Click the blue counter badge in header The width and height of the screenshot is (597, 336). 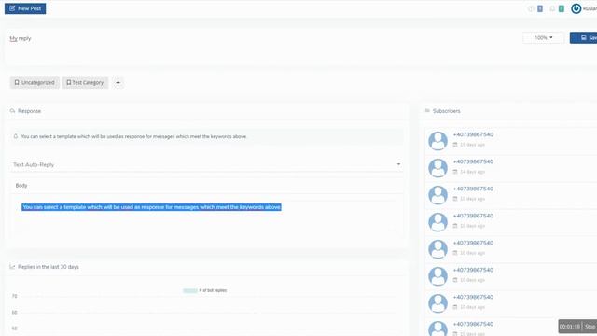click(540, 8)
